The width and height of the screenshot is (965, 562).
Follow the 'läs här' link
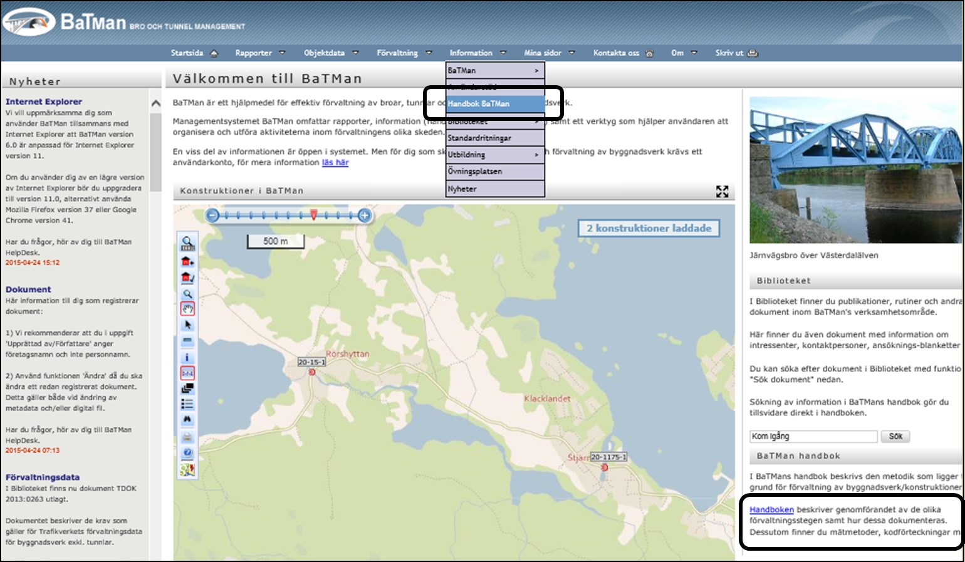[x=335, y=162]
